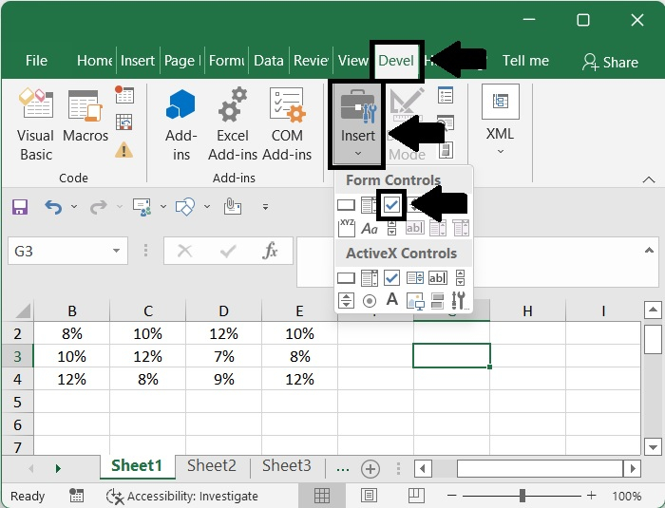Click the Insert Function fx button
Viewport: 665px width, 508px height.
[270, 251]
